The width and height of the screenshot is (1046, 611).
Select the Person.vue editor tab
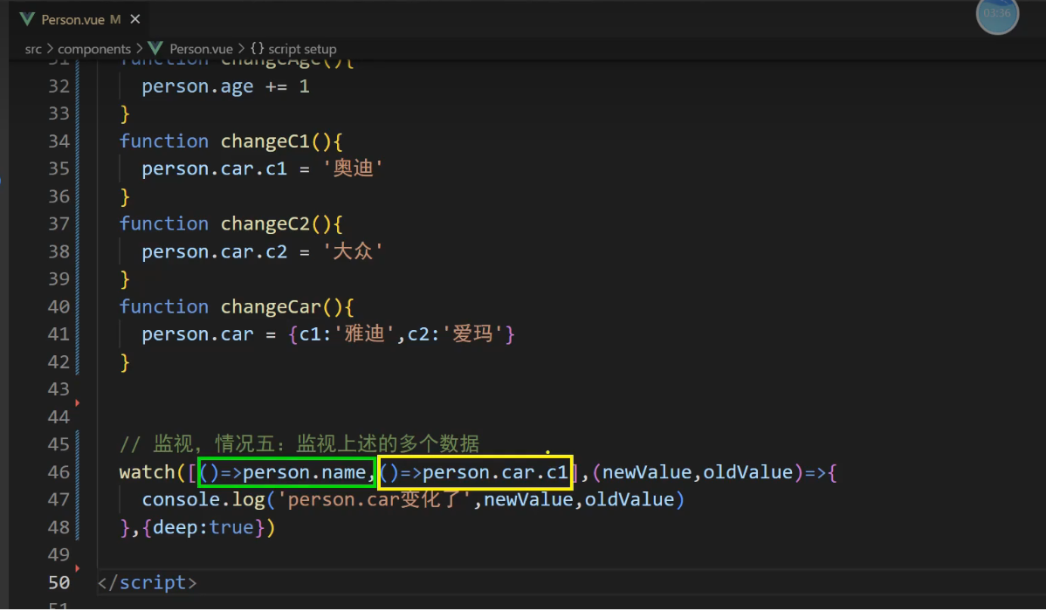80,19
